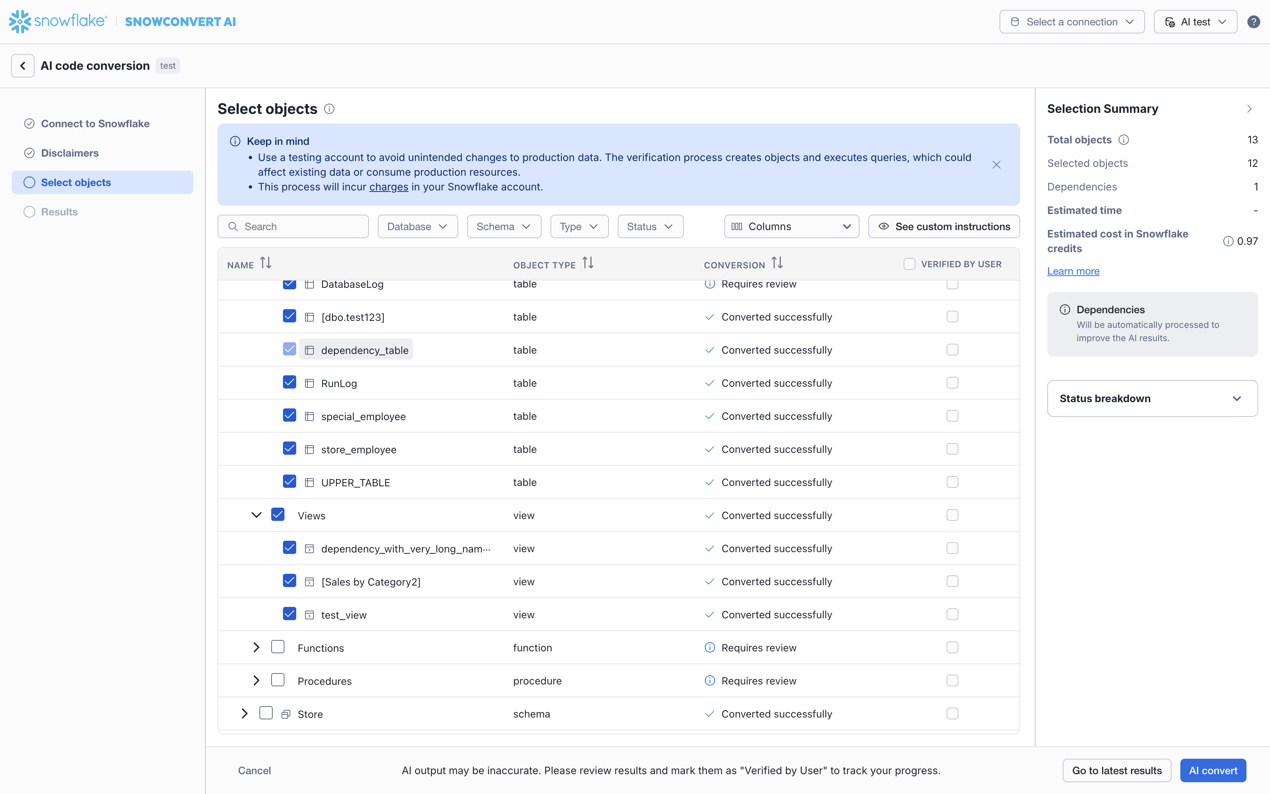Viewport: 1270px width, 794px height.
Task: Open the Status breakdown dropdown
Action: click(x=1152, y=398)
